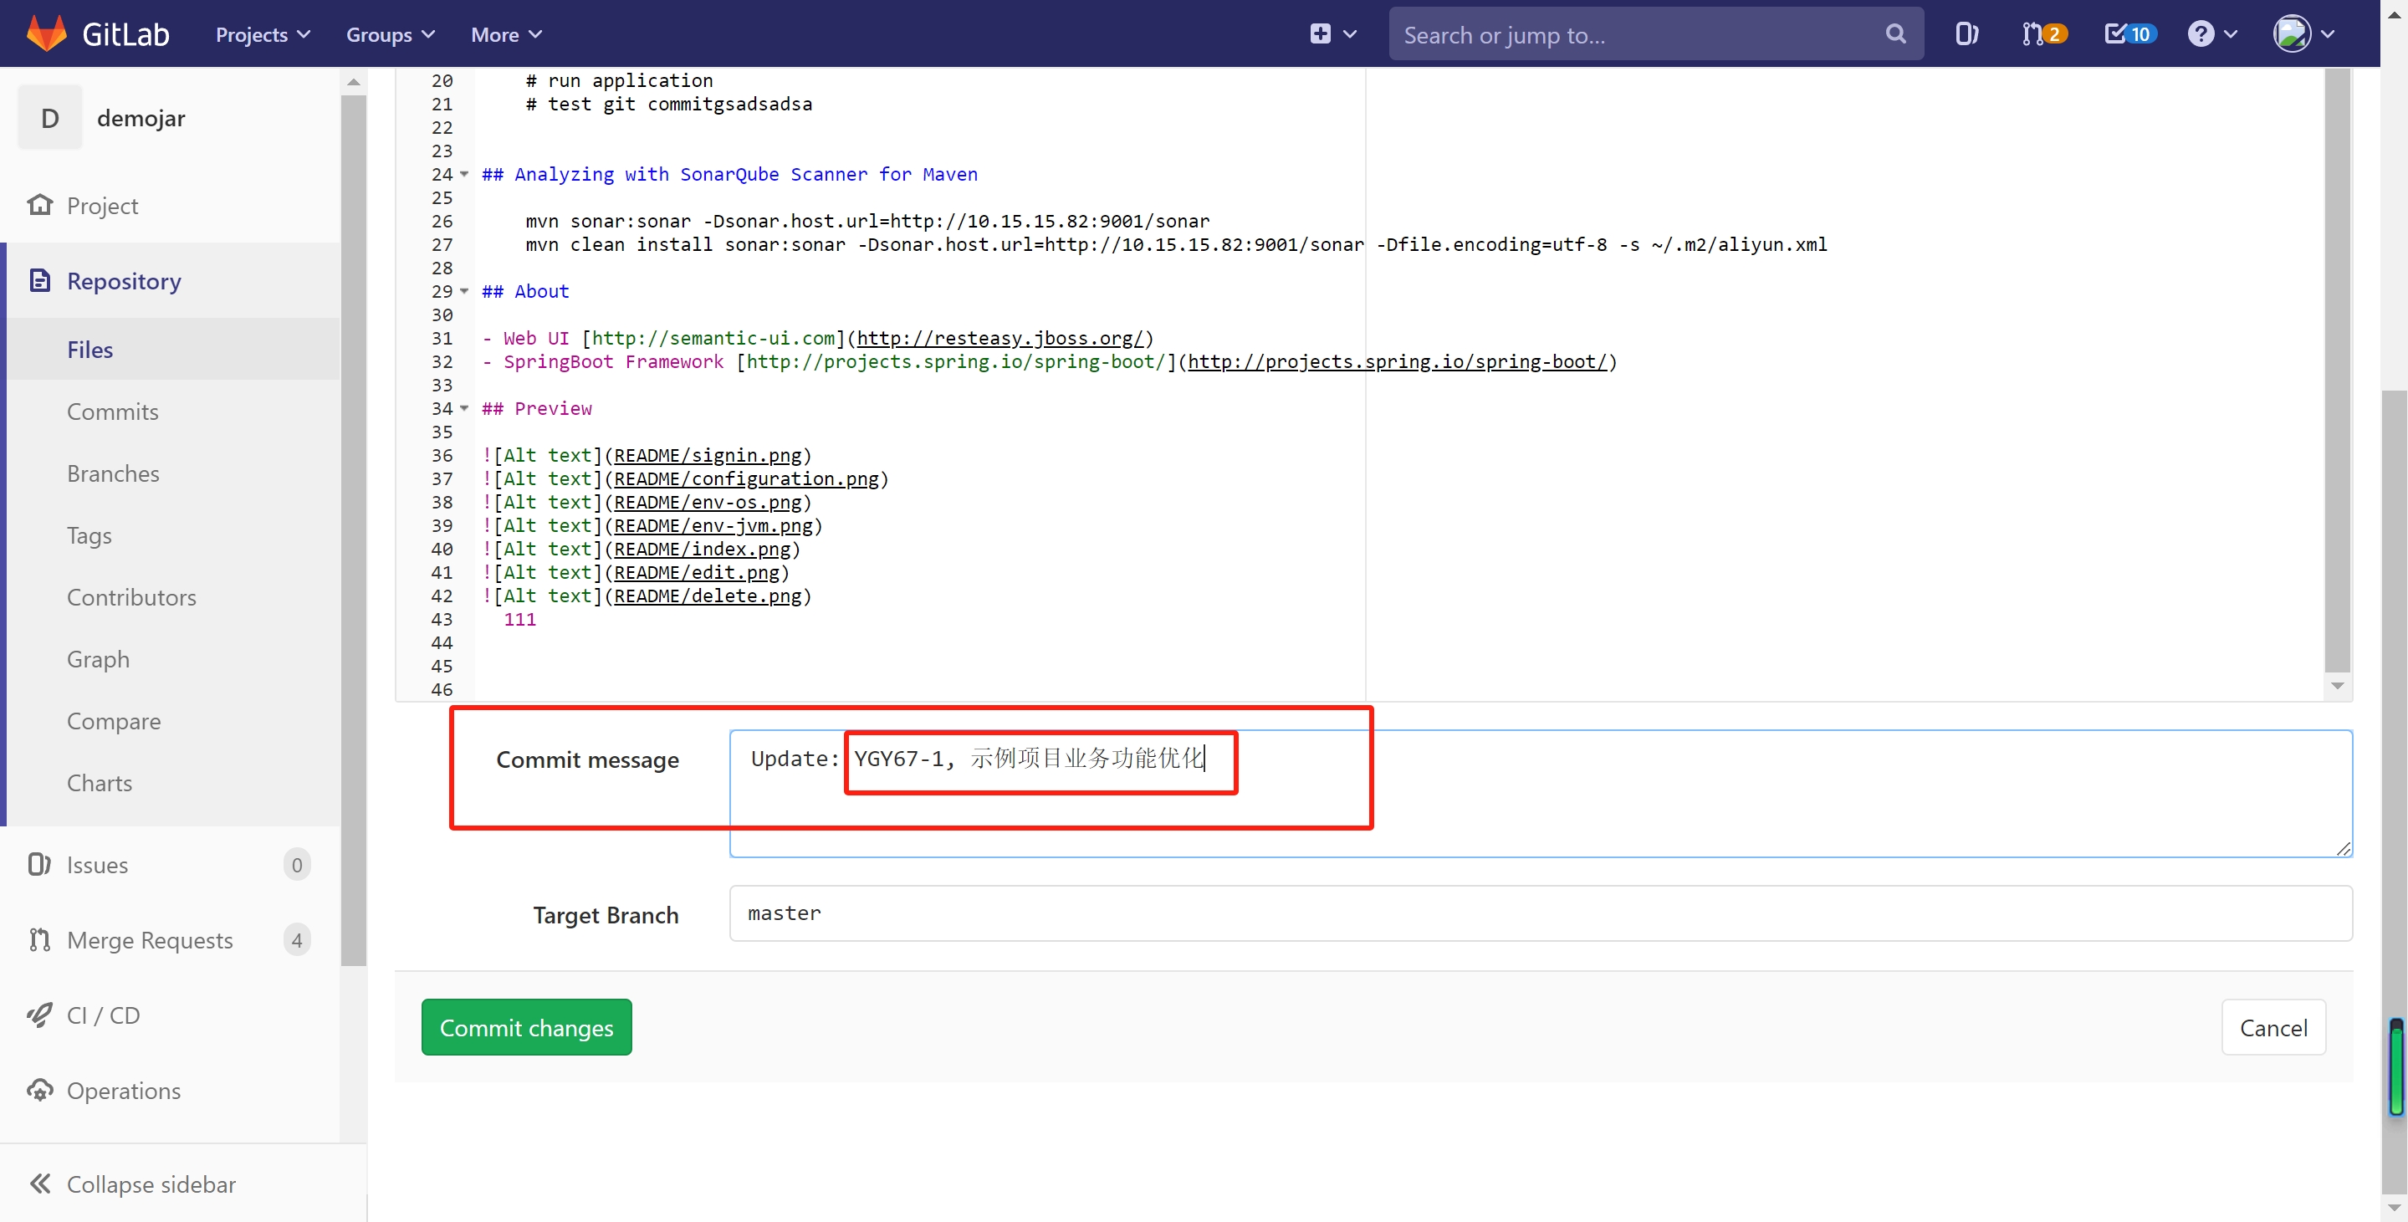This screenshot has width=2408, height=1222.
Task: Open the Commits sidebar item
Action: [x=112, y=412]
